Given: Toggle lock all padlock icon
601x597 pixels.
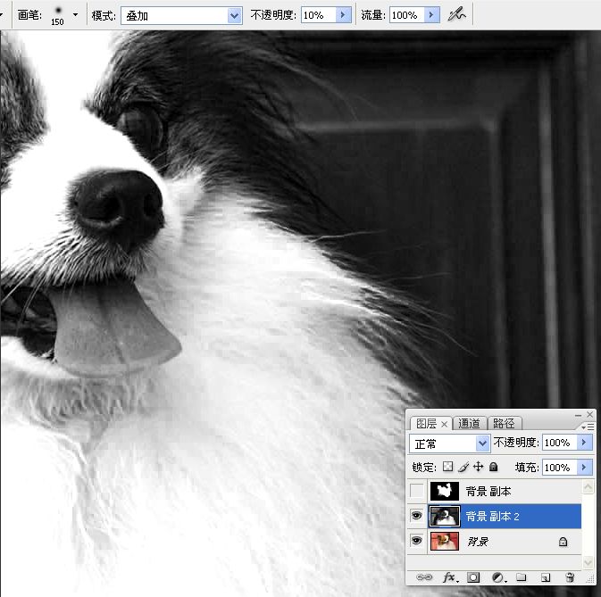Looking at the screenshot, I should pos(494,467).
